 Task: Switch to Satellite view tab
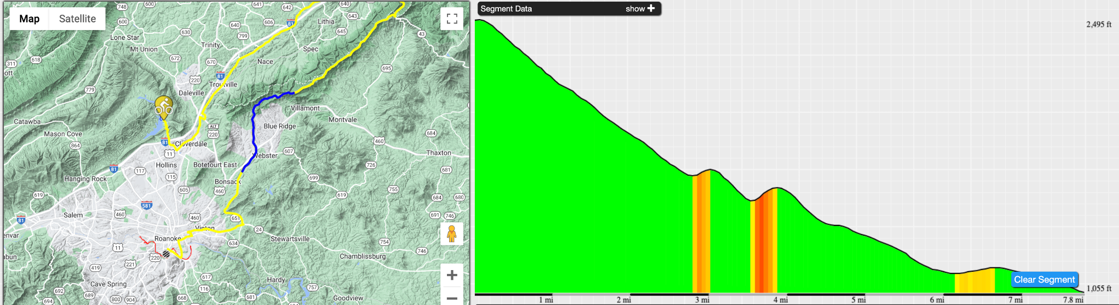point(78,19)
